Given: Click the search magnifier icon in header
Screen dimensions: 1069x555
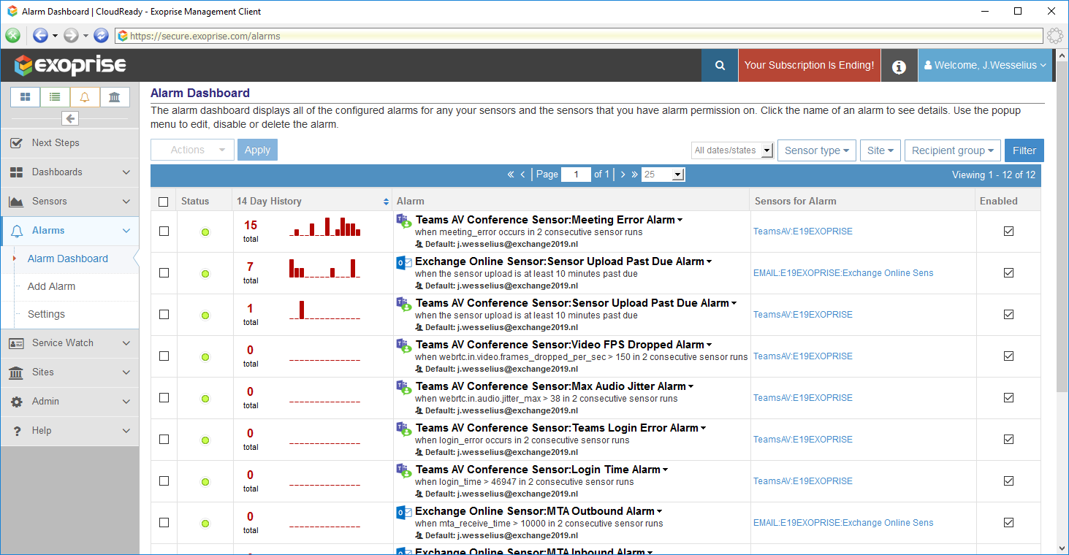Looking at the screenshot, I should pyautogui.click(x=720, y=66).
